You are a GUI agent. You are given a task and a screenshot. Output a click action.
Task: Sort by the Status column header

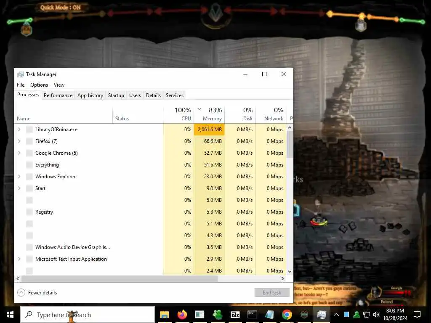point(138,114)
